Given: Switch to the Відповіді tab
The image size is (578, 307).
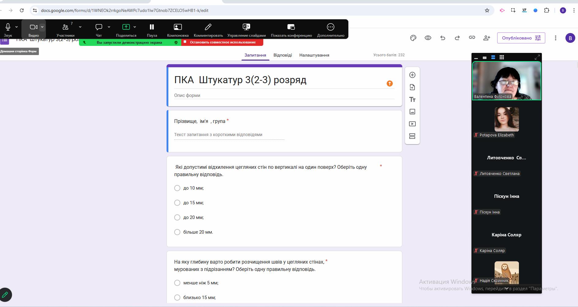Looking at the screenshot, I should 283,55.
